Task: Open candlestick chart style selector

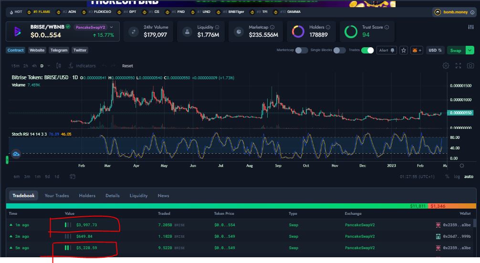Action: pos(59,65)
